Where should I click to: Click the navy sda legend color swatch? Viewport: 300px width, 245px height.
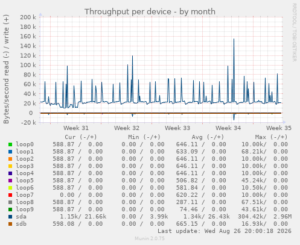[x=10, y=217]
